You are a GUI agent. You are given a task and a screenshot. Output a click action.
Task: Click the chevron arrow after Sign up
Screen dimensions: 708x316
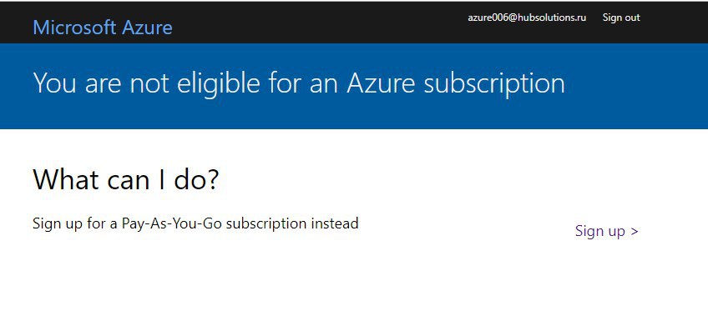[x=635, y=231]
